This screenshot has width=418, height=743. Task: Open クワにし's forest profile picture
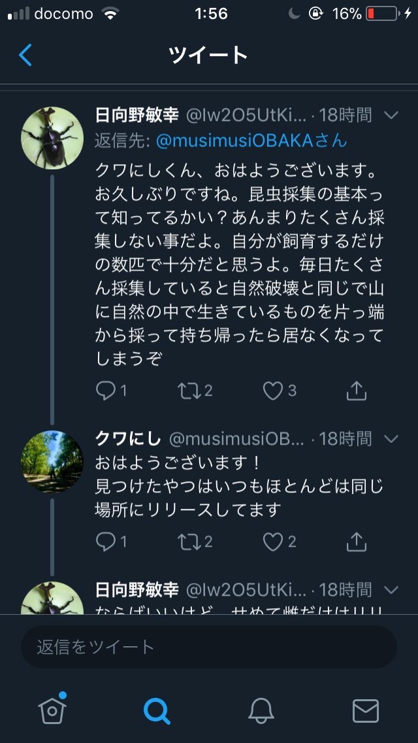52,461
